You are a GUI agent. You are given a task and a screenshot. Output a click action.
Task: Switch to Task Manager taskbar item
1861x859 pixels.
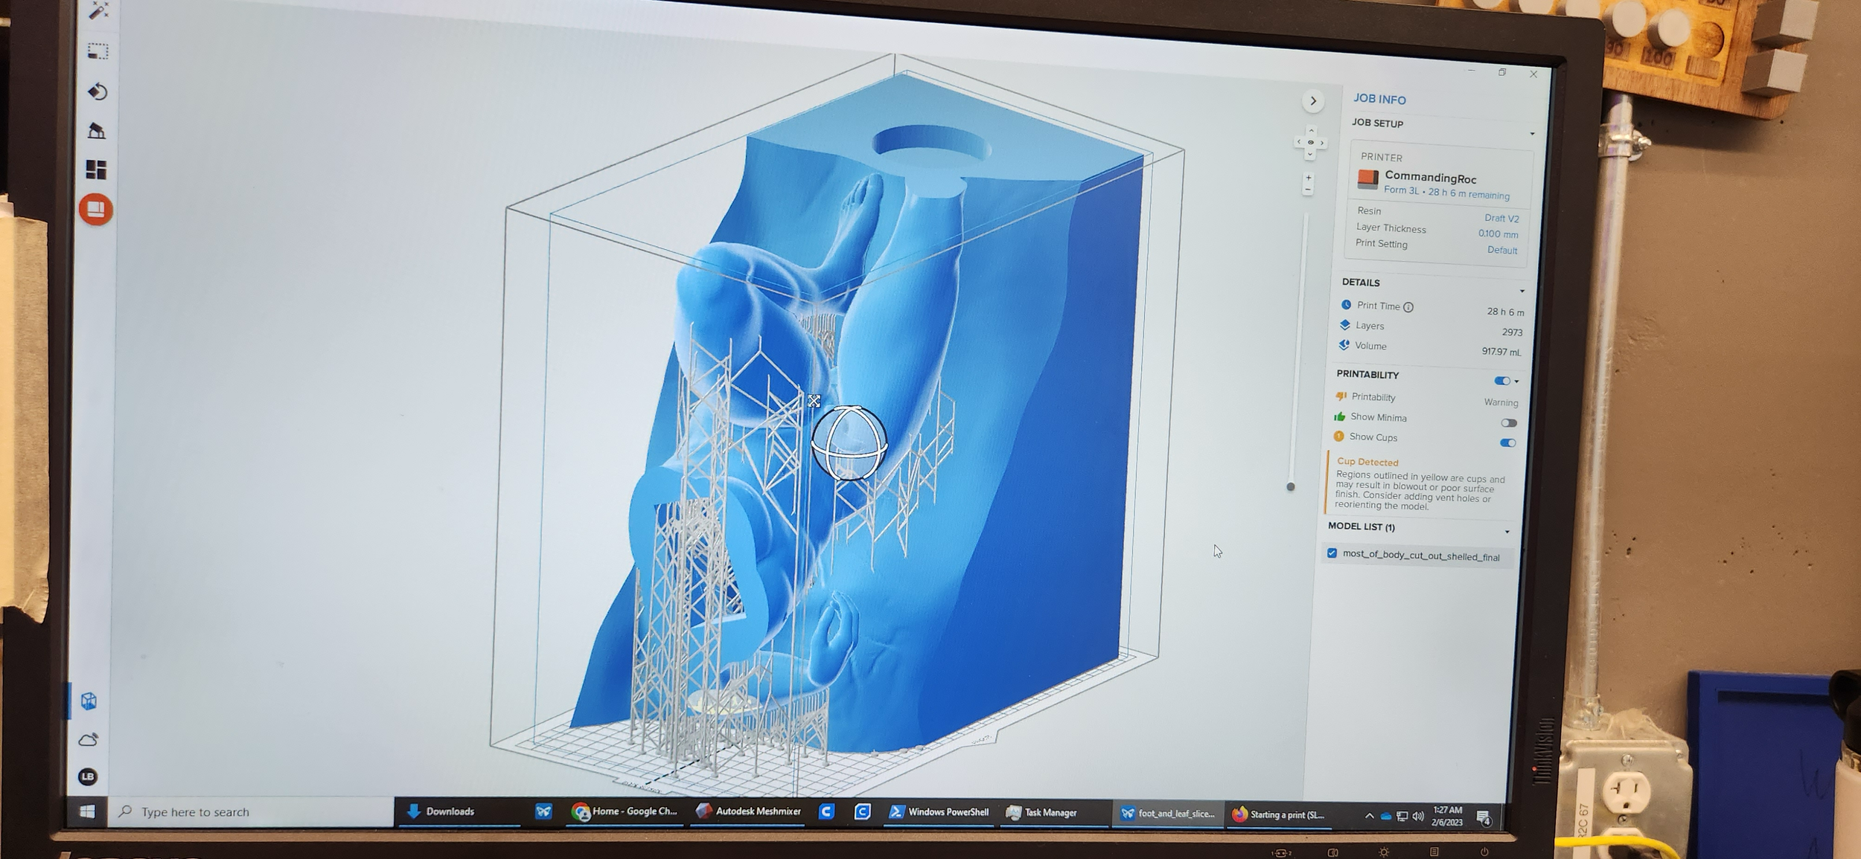[1041, 813]
